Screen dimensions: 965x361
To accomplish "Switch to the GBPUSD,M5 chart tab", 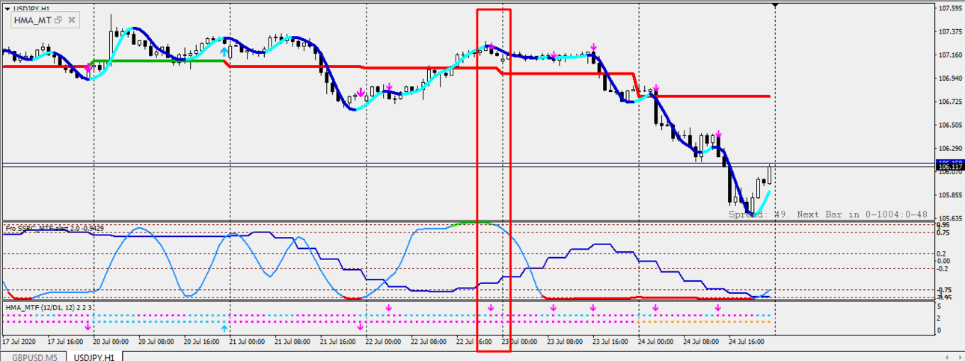I will point(34,356).
